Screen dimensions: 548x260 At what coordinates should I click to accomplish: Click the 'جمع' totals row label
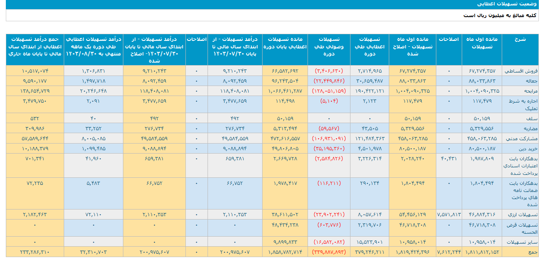point(533,252)
